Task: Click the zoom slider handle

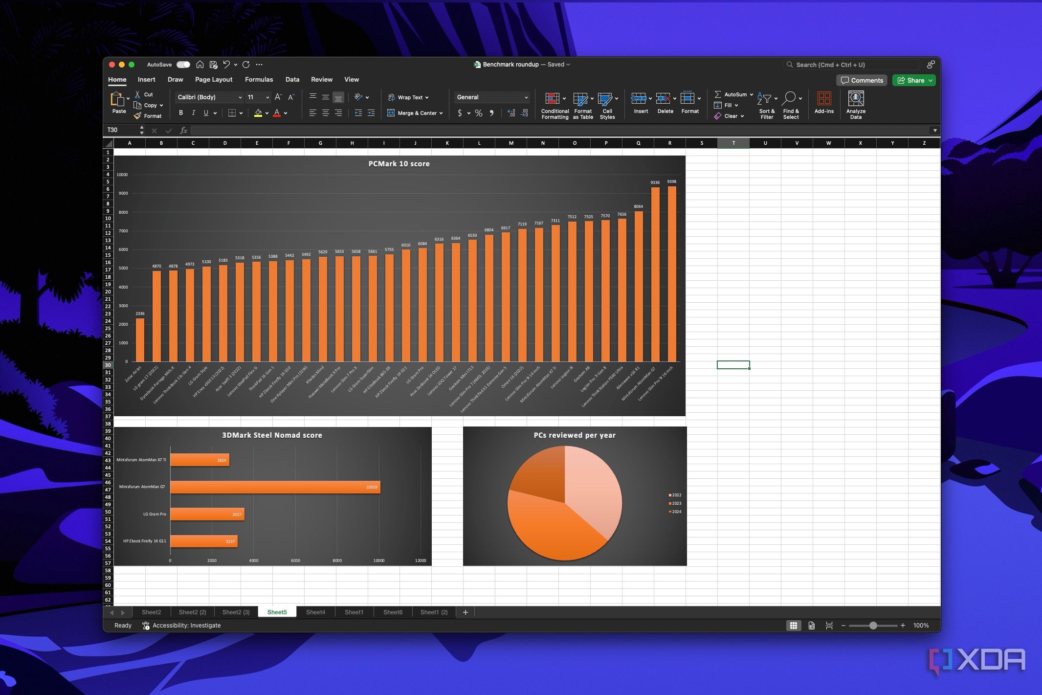Action: 873,626
